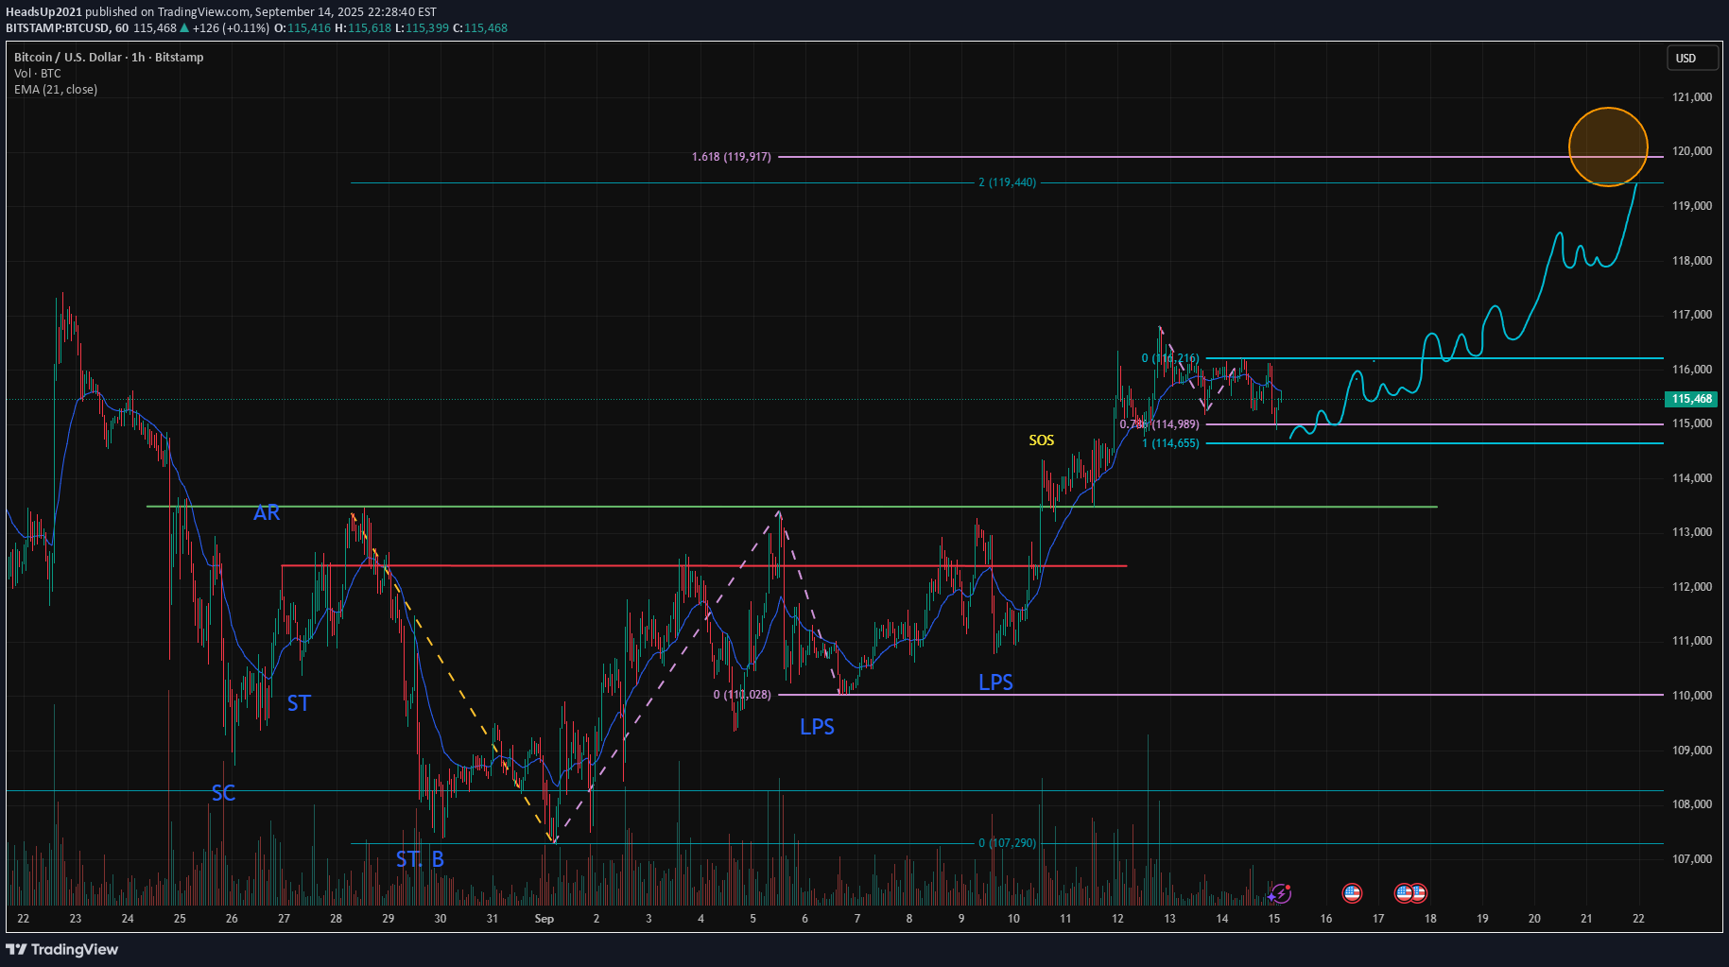The width and height of the screenshot is (1729, 967).
Task: Click the 121,000 price axis label
Action: pyautogui.click(x=1692, y=97)
